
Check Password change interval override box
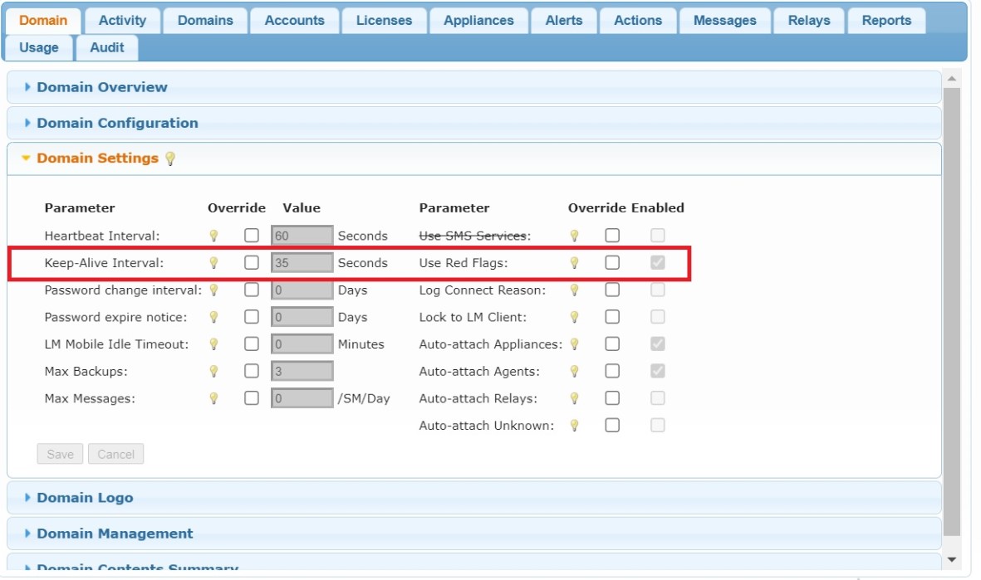pos(252,290)
